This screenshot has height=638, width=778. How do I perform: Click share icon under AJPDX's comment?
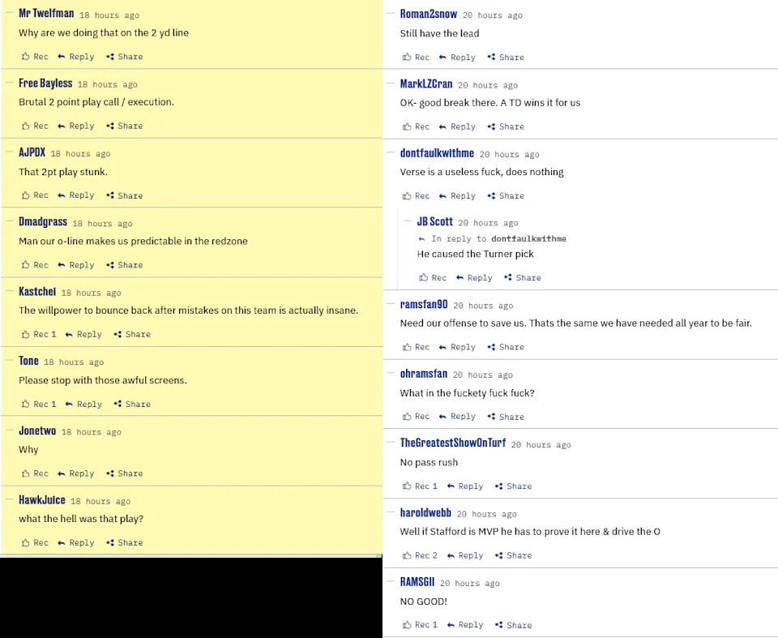pyautogui.click(x=110, y=195)
